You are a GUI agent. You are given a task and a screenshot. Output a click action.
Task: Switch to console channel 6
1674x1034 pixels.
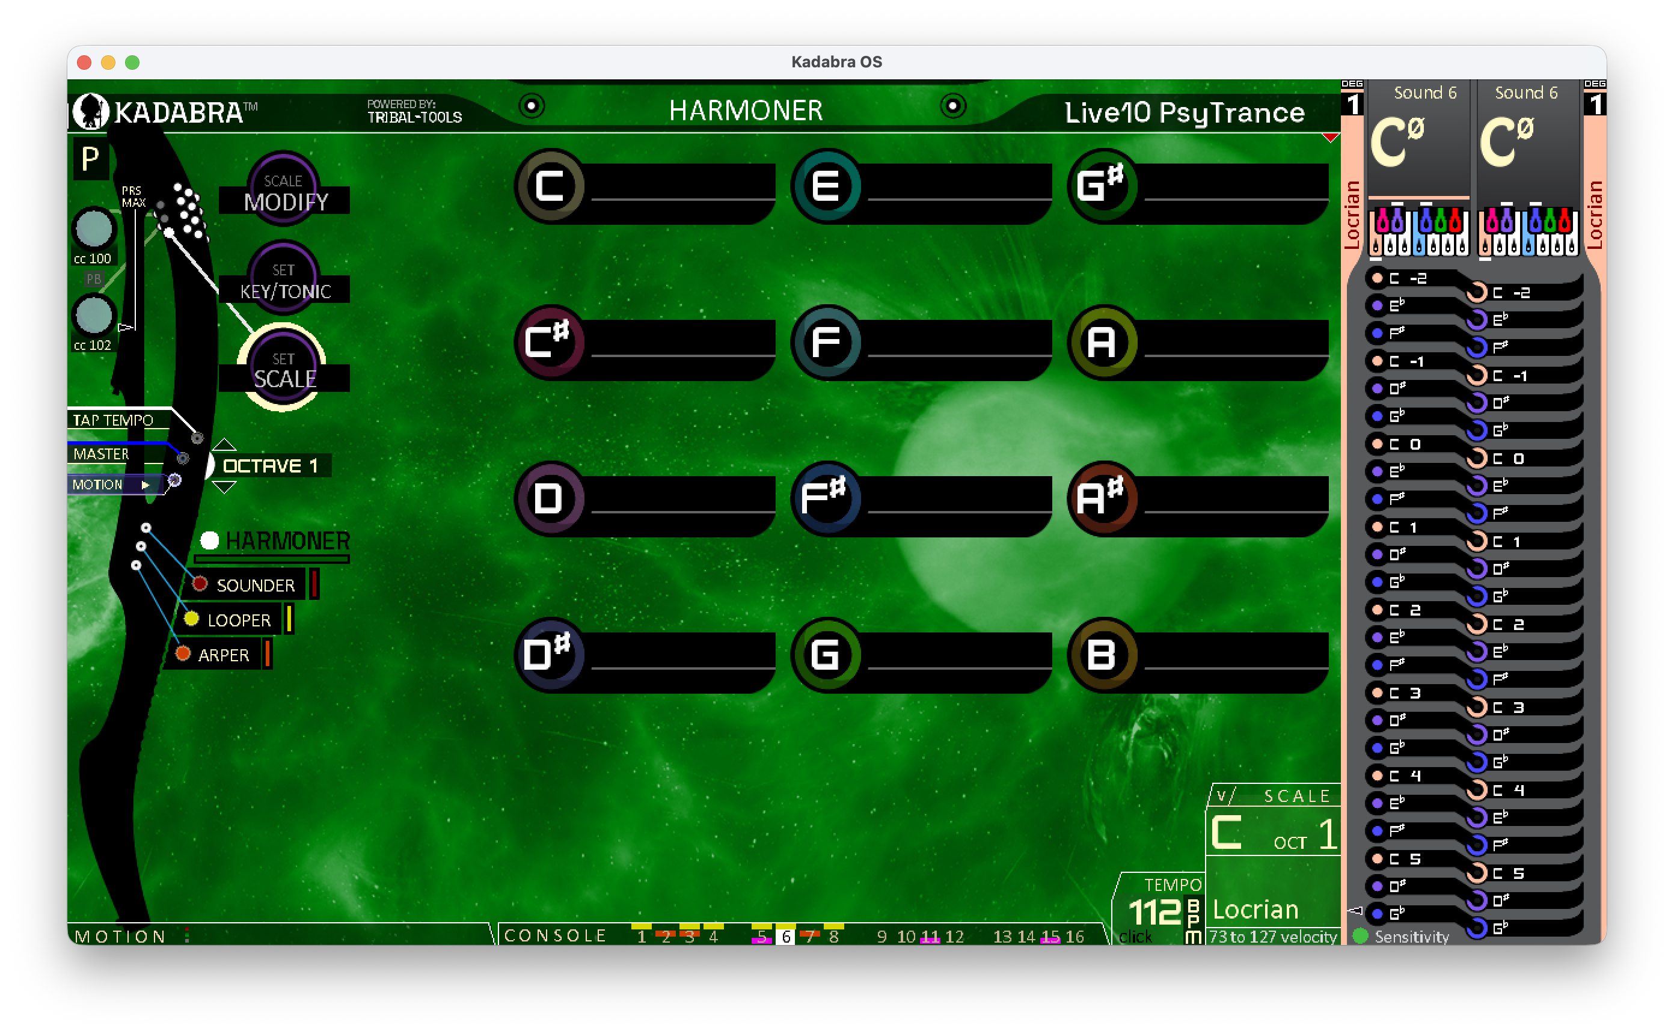[786, 936]
